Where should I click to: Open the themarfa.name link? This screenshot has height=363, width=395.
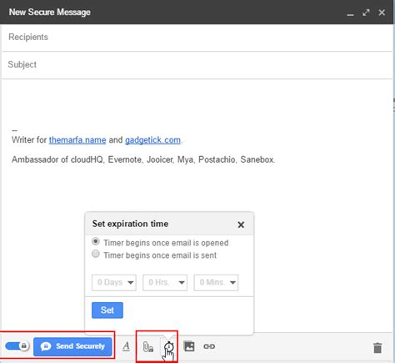(77, 140)
